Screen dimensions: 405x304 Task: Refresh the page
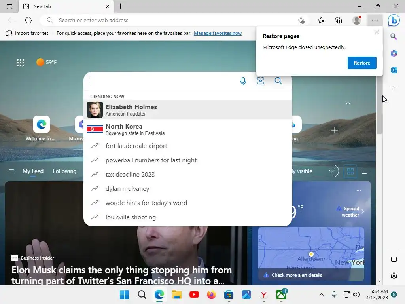pyautogui.click(x=28, y=20)
